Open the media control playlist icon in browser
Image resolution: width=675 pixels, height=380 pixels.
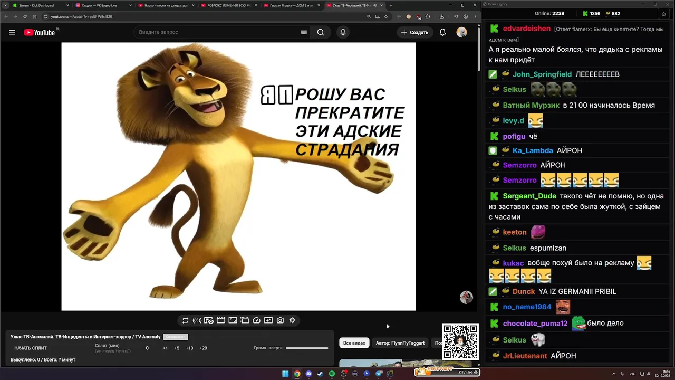(x=456, y=16)
